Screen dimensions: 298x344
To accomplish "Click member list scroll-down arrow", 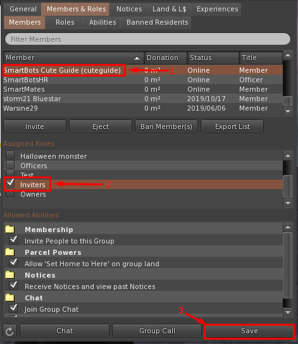I will pos(288,111).
